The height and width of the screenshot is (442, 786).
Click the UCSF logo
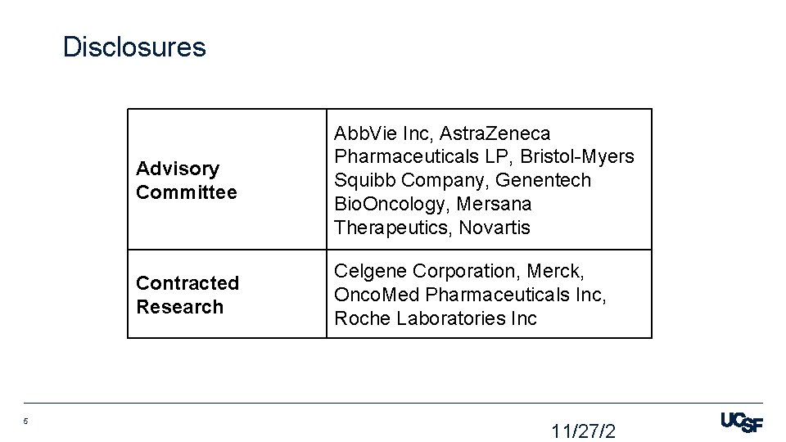pyautogui.click(x=742, y=422)
